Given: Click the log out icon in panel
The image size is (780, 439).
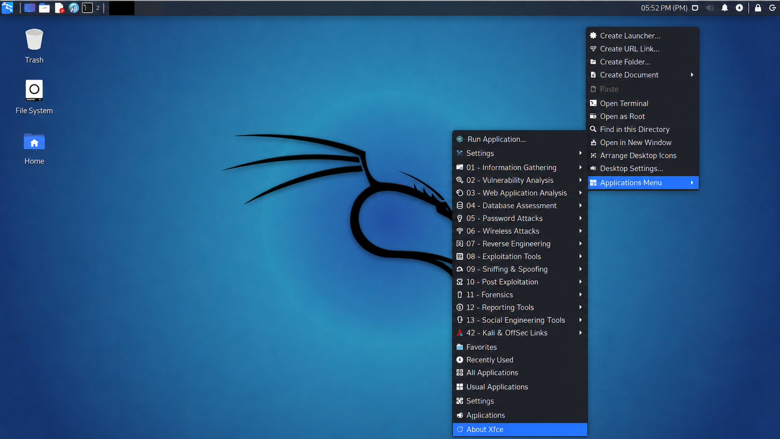Looking at the screenshot, I should tap(773, 8).
